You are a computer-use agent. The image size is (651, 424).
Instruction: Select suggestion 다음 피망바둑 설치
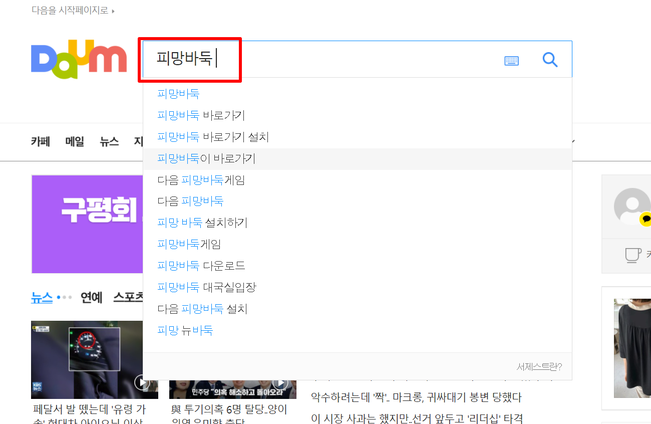coord(358,309)
